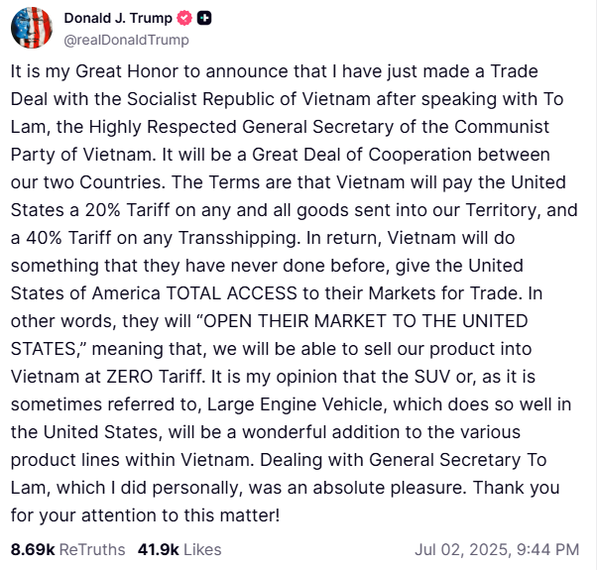The image size is (597, 570).
Task: Click the word Likes below the post
Action: (x=202, y=549)
